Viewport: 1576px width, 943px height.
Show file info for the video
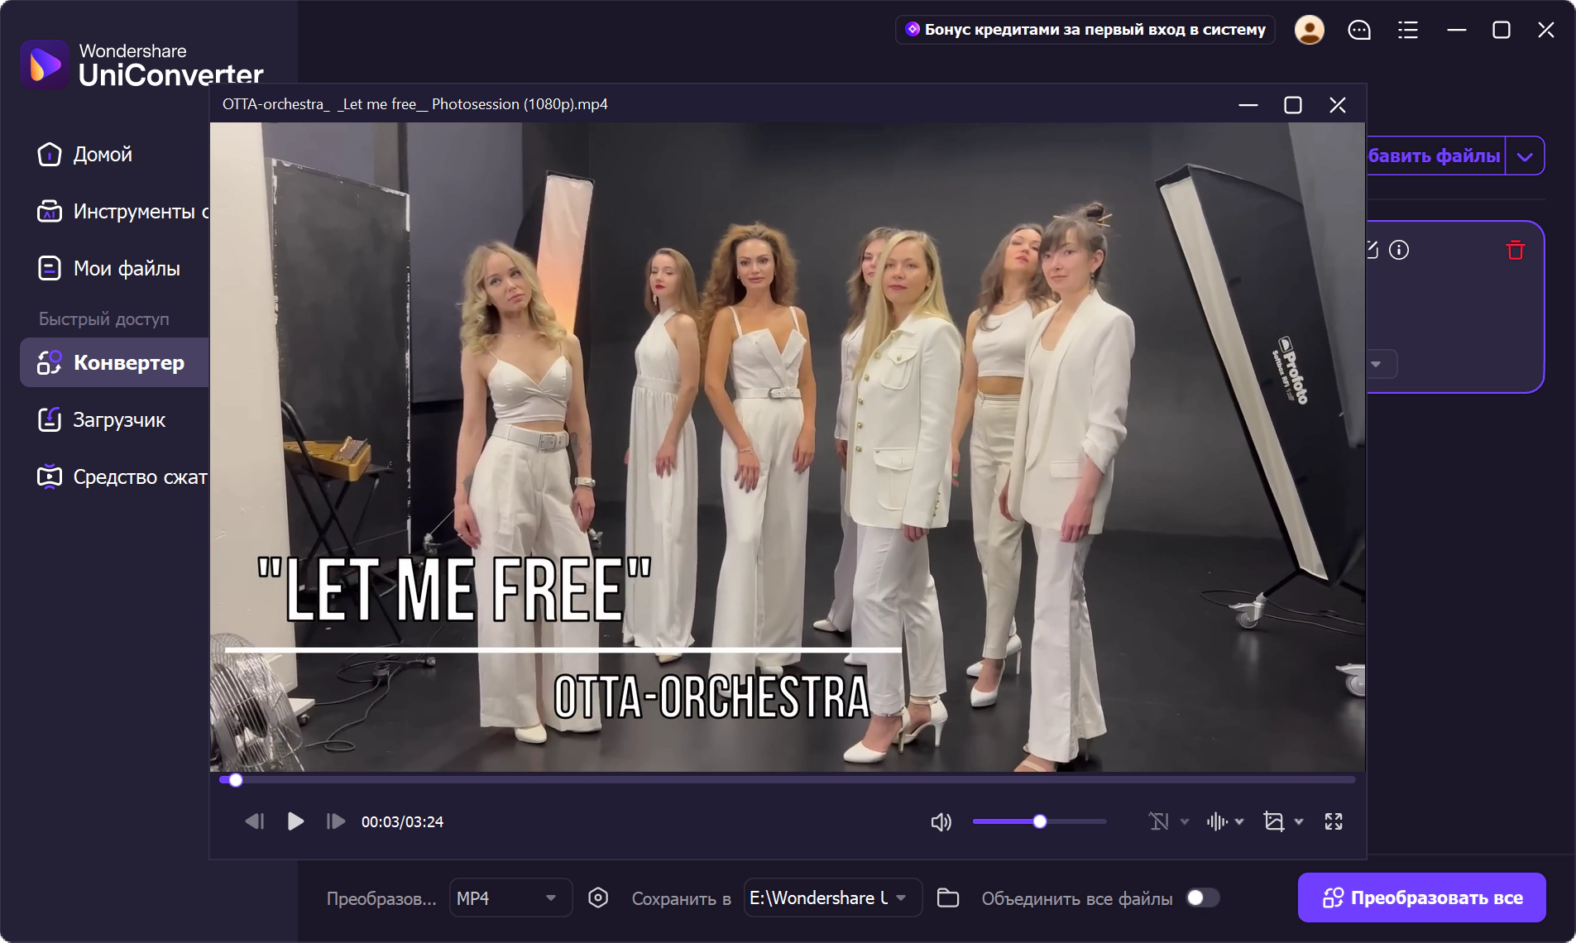pyautogui.click(x=1399, y=250)
